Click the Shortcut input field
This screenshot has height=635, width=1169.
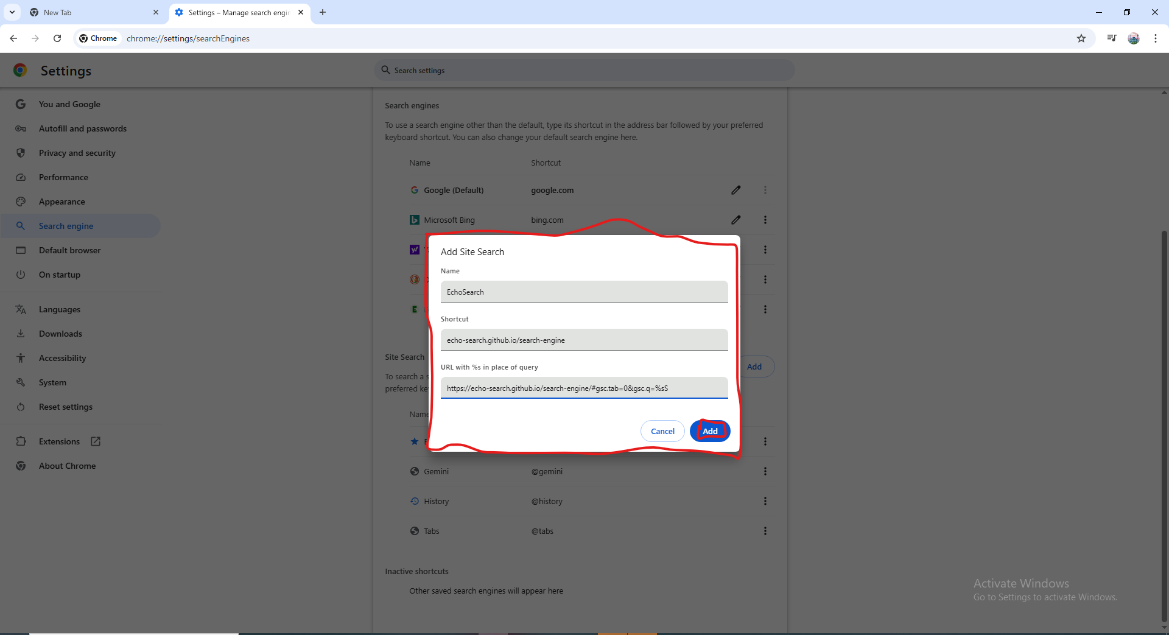tap(584, 340)
